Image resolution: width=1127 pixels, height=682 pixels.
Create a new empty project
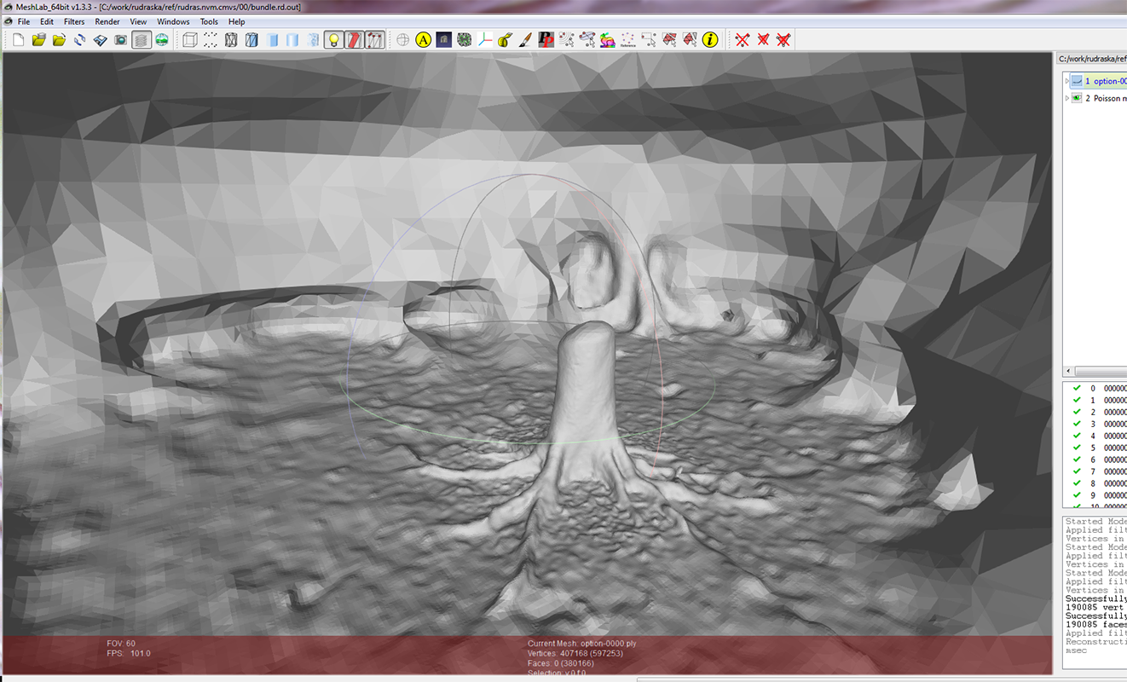[18, 40]
